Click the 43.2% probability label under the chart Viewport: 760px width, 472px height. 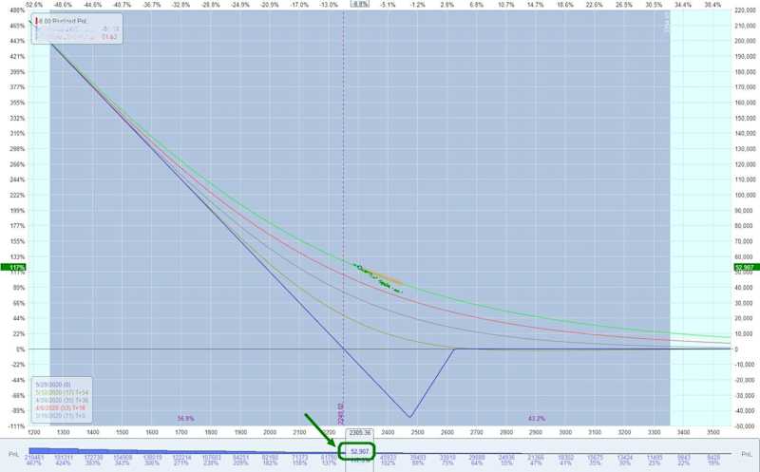536,418
